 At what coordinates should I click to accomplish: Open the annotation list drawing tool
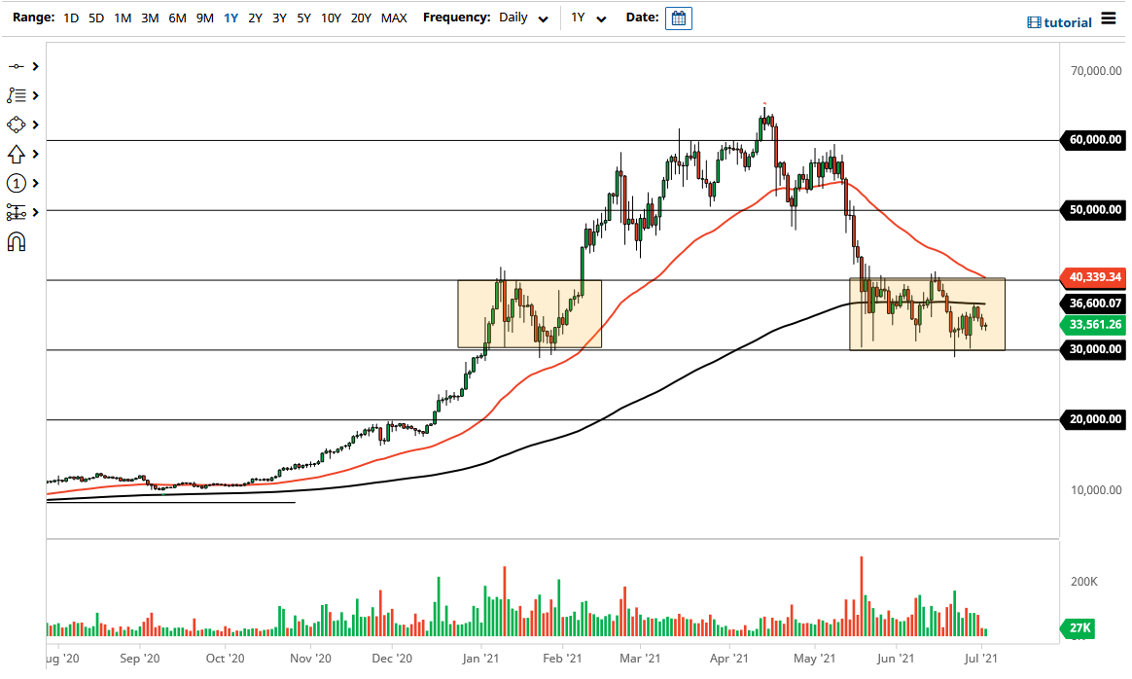click(16, 95)
